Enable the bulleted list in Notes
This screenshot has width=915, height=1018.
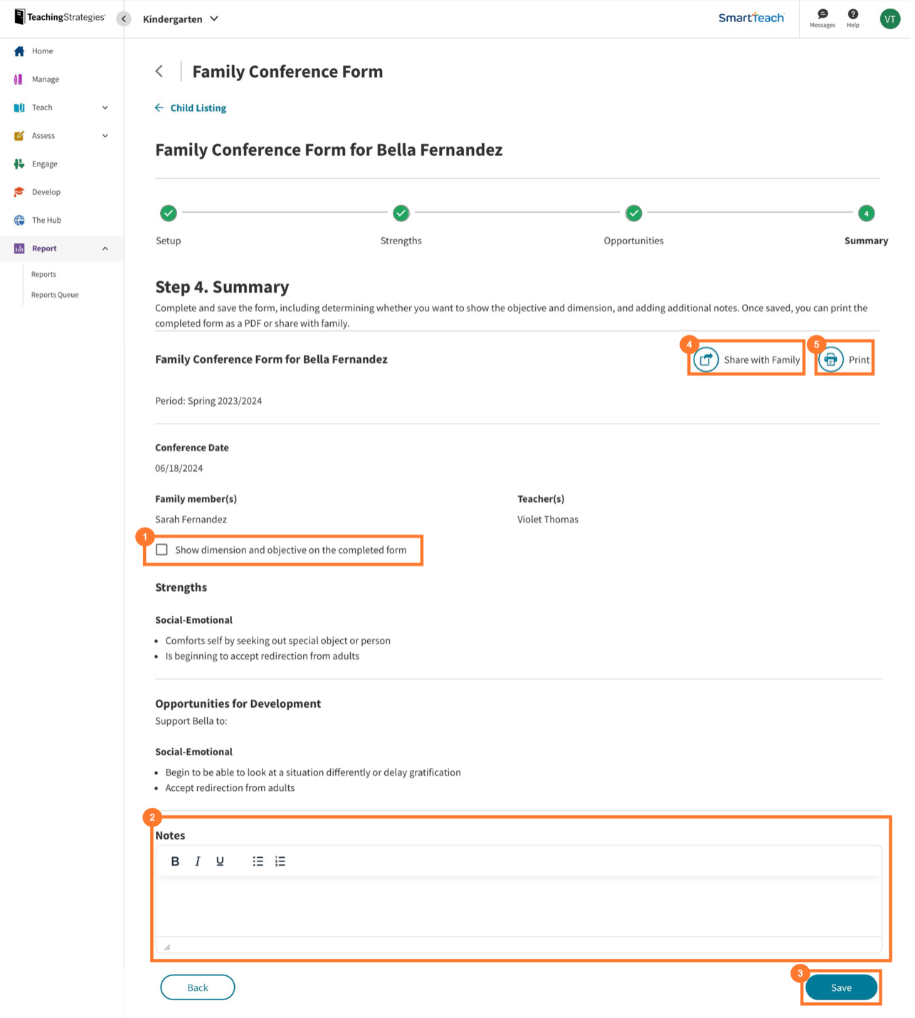point(258,861)
